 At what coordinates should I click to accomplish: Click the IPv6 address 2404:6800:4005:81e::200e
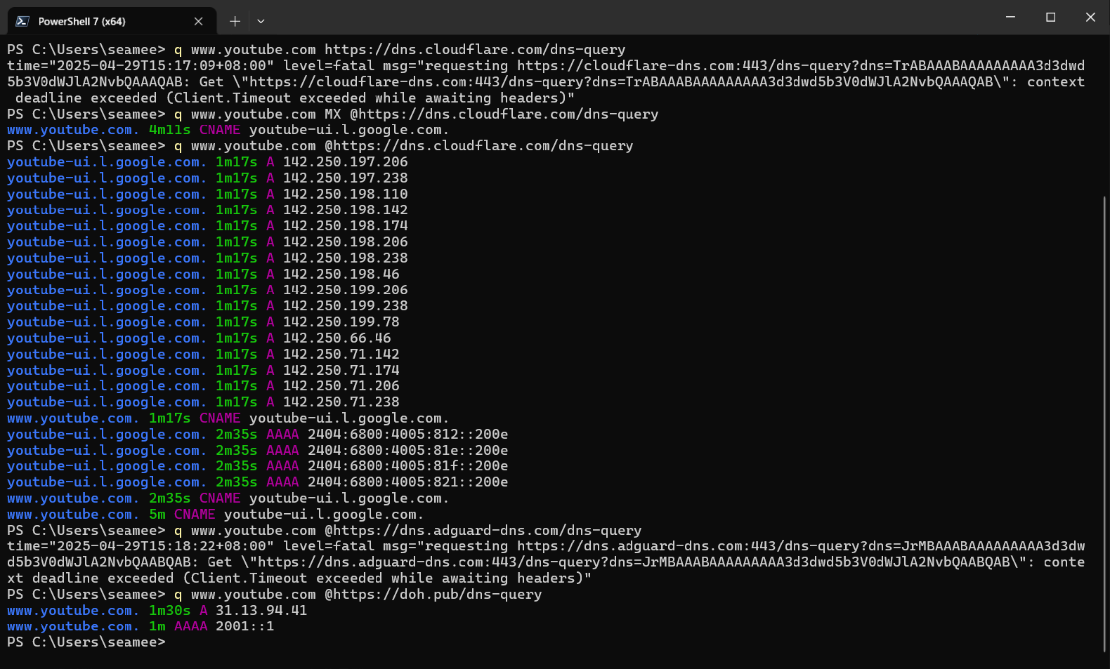click(408, 450)
